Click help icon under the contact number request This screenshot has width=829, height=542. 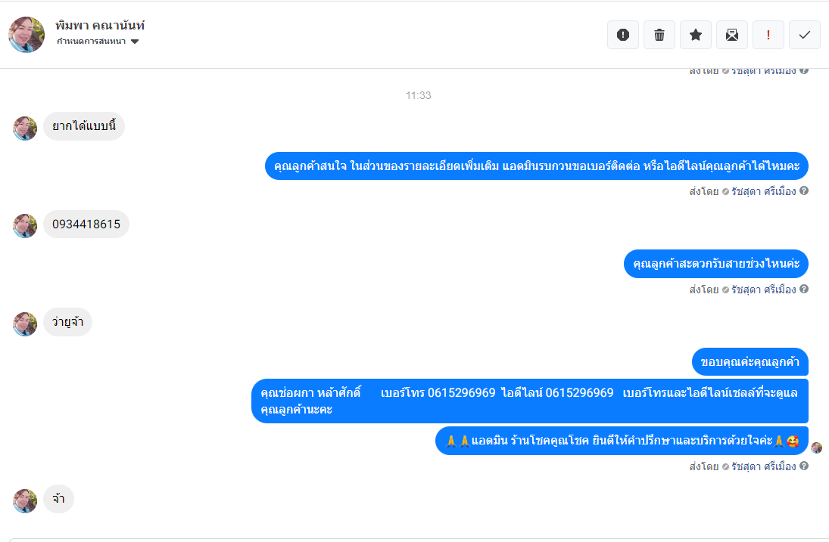(804, 191)
